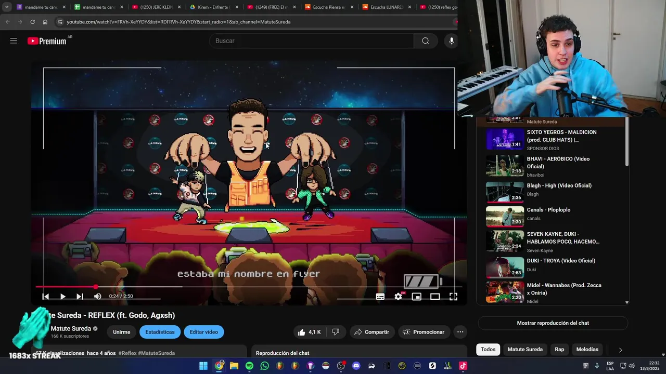View site information icon in address bar

(60, 22)
